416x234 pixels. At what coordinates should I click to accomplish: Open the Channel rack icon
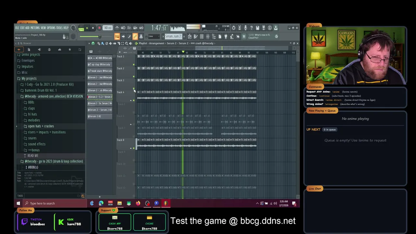(202, 36)
